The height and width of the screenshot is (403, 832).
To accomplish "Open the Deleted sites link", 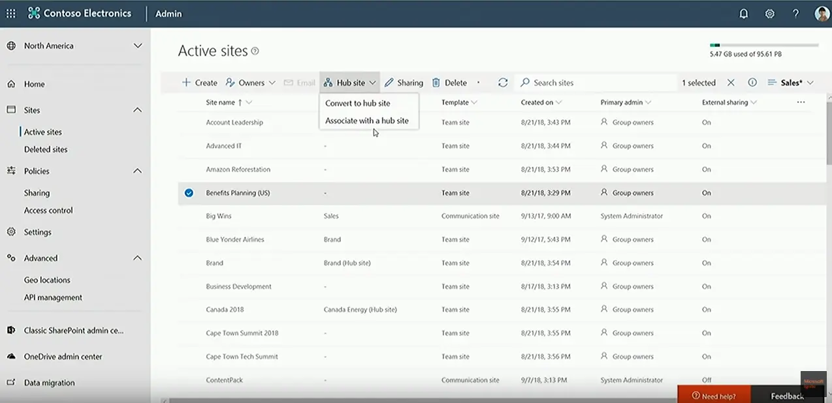I will click(46, 149).
